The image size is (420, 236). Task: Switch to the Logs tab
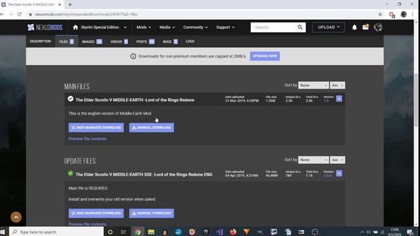click(190, 41)
